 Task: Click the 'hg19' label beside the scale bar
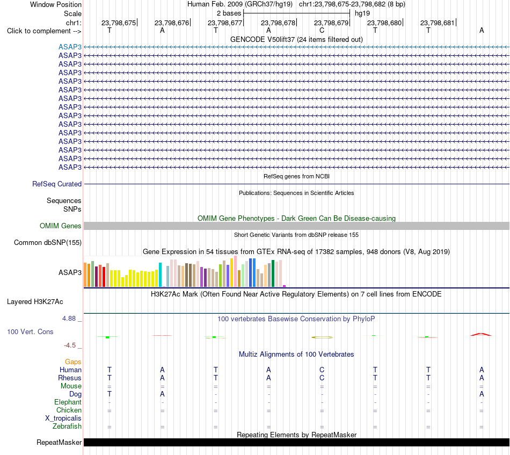click(x=362, y=13)
